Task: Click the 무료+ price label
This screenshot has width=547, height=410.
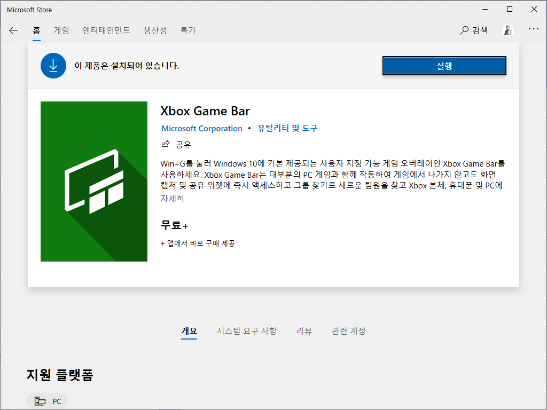Action: pyautogui.click(x=175, y=225)
